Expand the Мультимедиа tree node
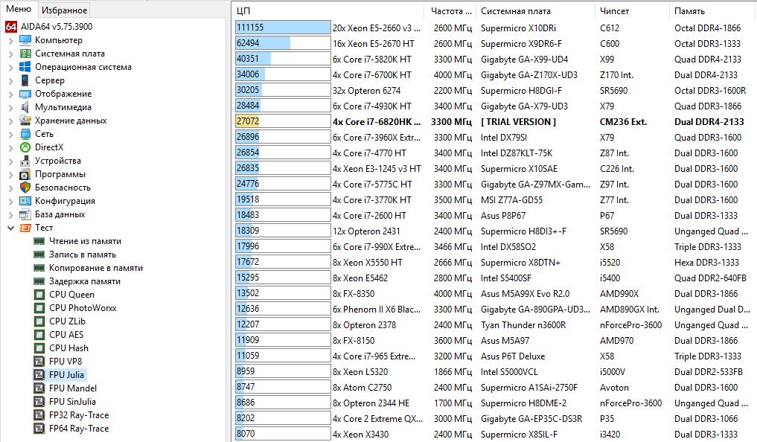Image resolution: width=757 pixels, height=442 pixels. click(10, 108)
